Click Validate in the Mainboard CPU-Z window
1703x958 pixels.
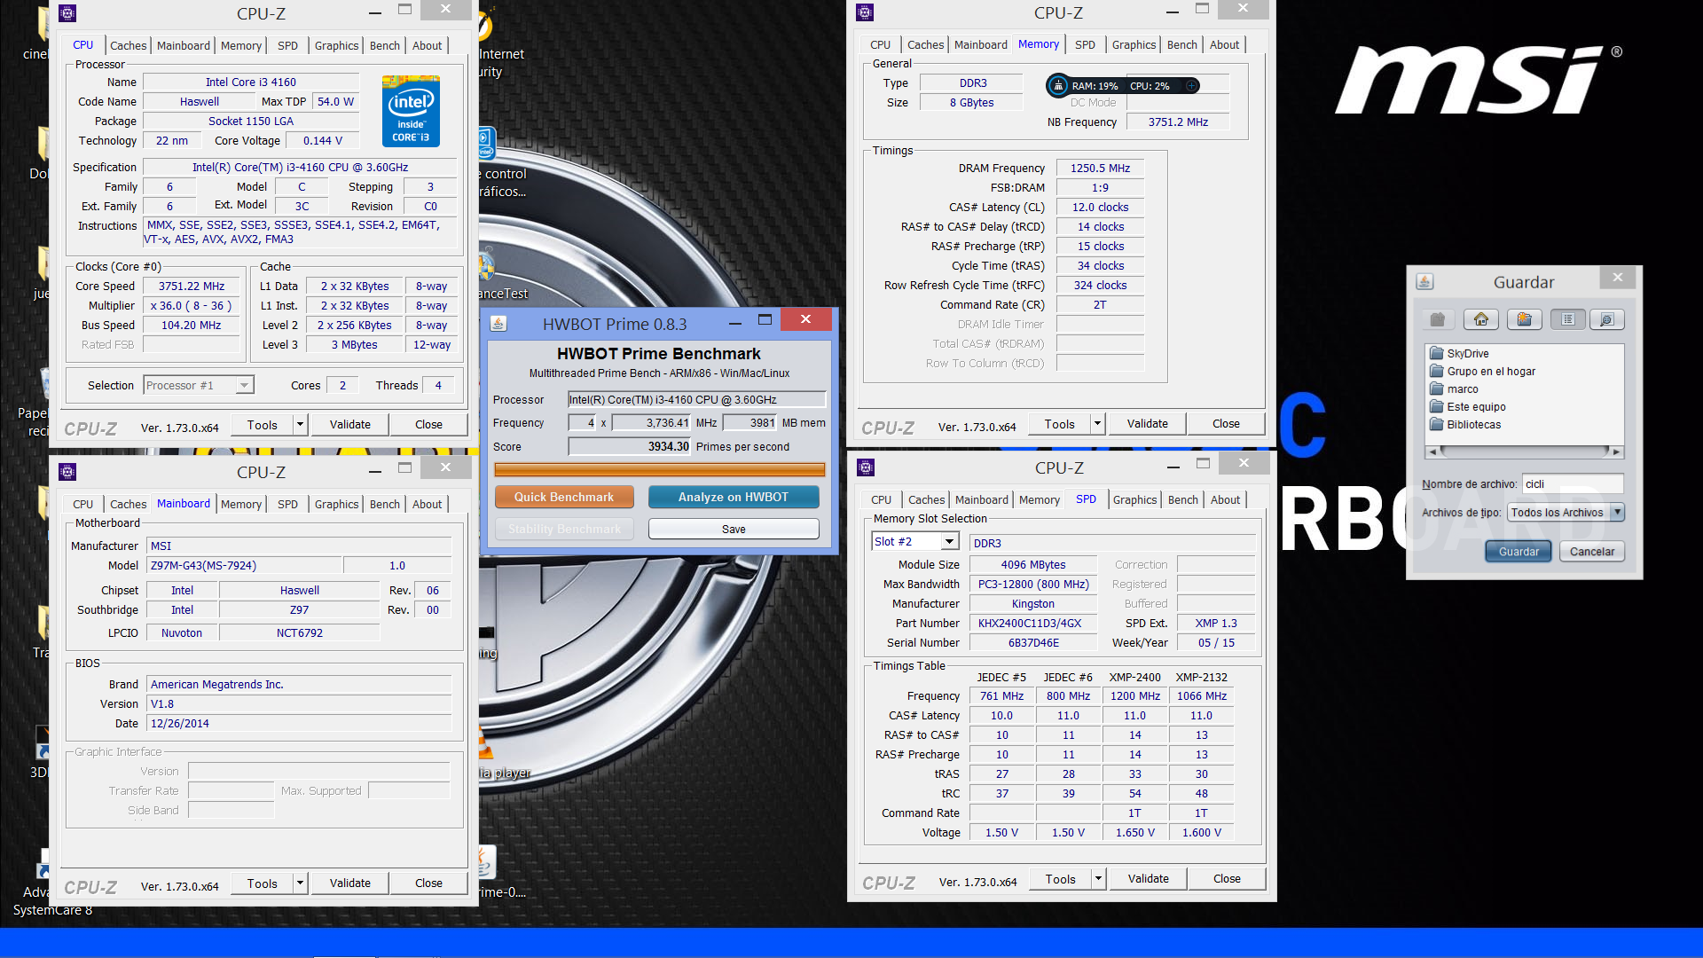coord(349,883)
